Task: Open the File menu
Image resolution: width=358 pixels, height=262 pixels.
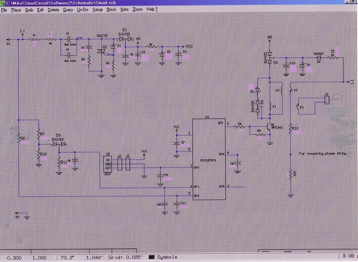Action: (x=4, y=10)
